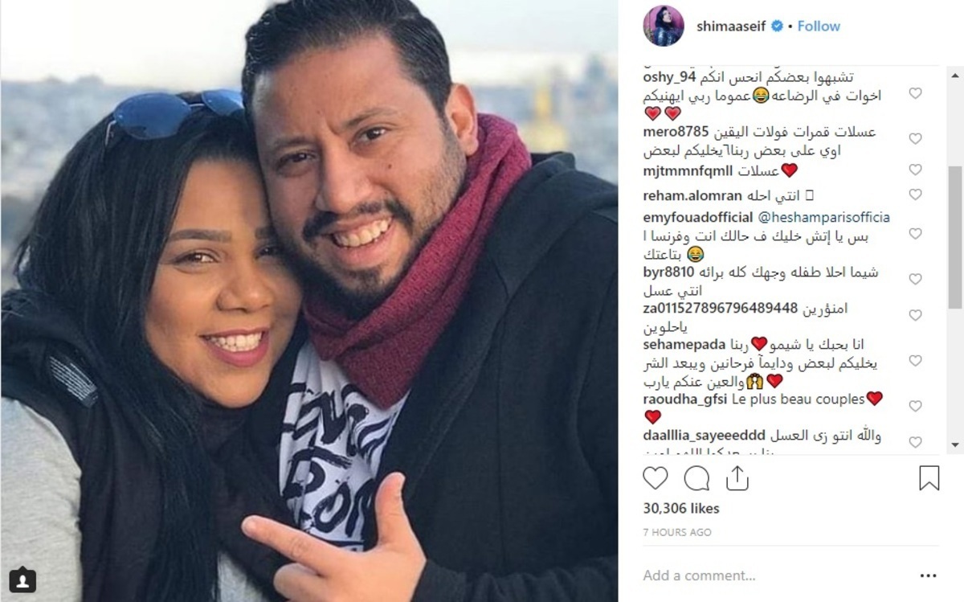Follow shimaaseif account
Viewport: 964px width, 602px height.
point(819,27)
